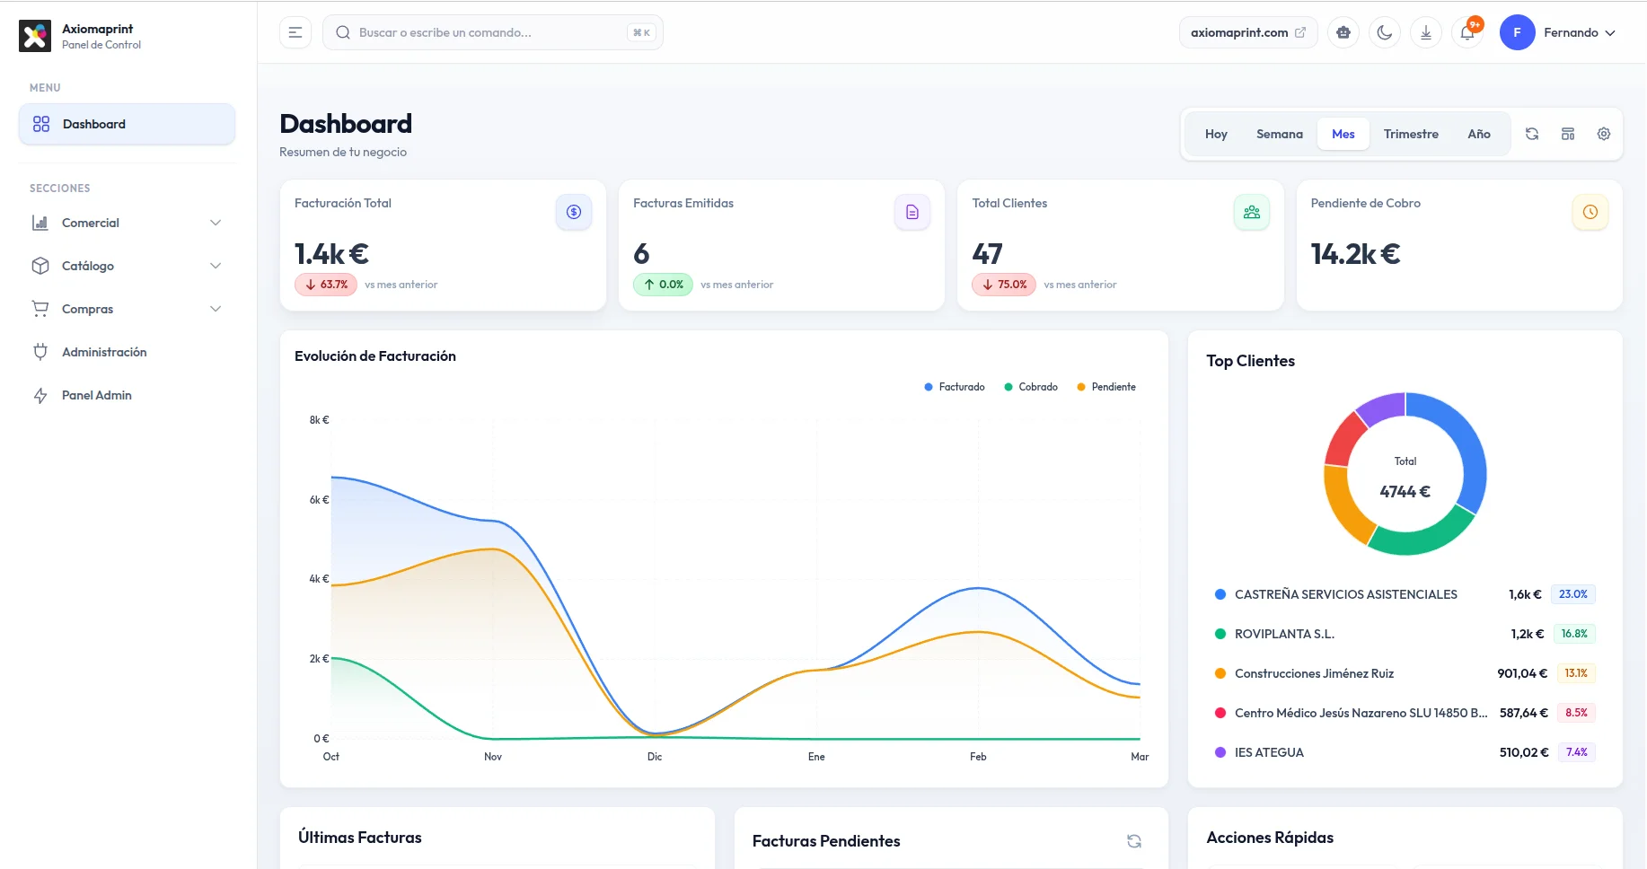This screenshot has height=869, width=1647.
Task: Toggle the Cobrado legend item
Action: tap(1031, 386)
